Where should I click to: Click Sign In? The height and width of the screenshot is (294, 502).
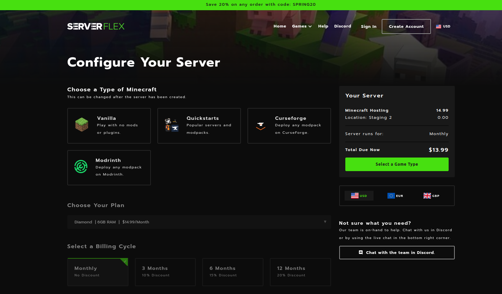[x=369, y=26]
